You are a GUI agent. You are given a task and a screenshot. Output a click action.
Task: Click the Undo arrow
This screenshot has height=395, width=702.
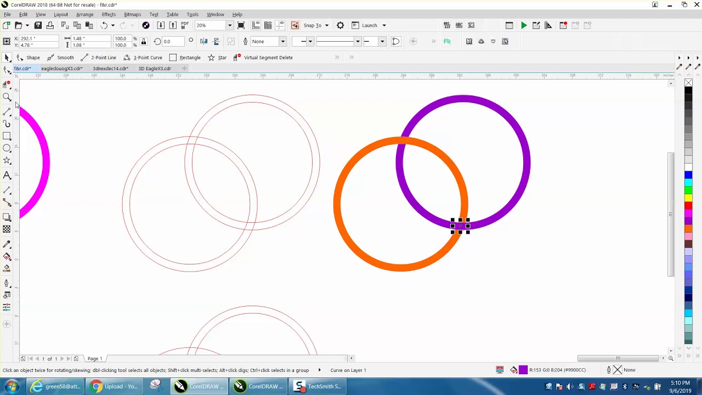104,25
